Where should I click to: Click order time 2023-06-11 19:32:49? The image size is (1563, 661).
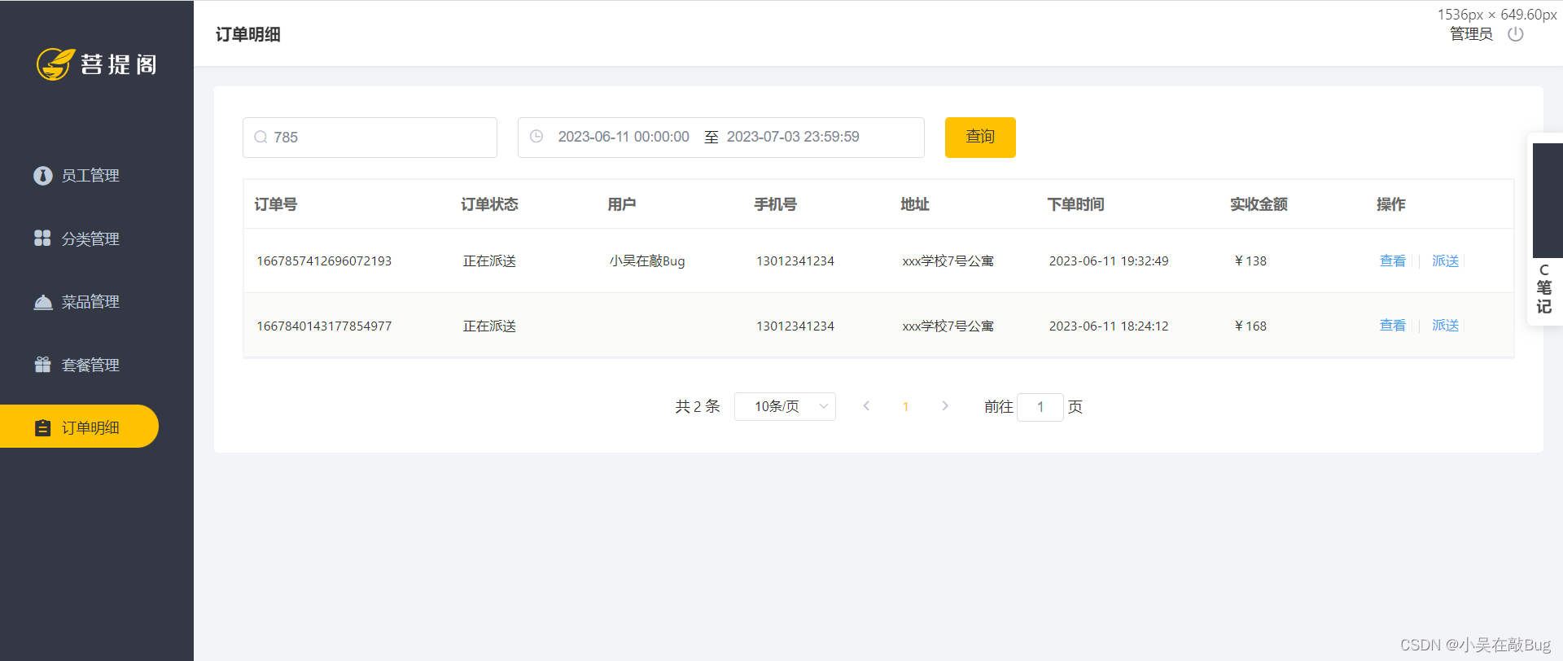click(x=1109, y=260)
